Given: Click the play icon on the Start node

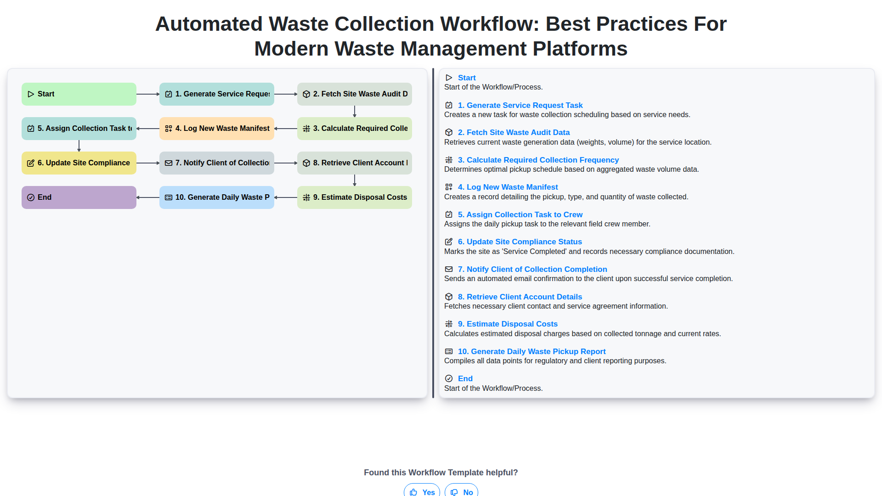Looking at the screenshot, I should 31,94.
